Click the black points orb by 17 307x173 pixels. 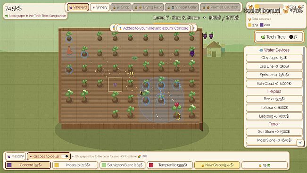[291, 37]
